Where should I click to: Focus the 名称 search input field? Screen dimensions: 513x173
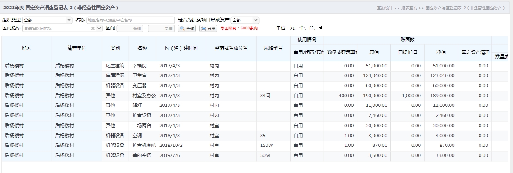[x=130, y=20]
